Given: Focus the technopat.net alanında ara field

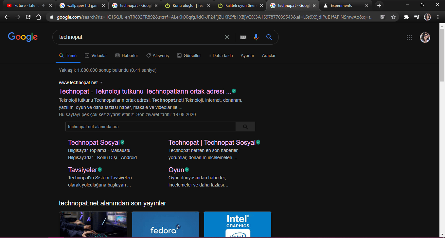Looking at the screenshot, I should 151,126.
